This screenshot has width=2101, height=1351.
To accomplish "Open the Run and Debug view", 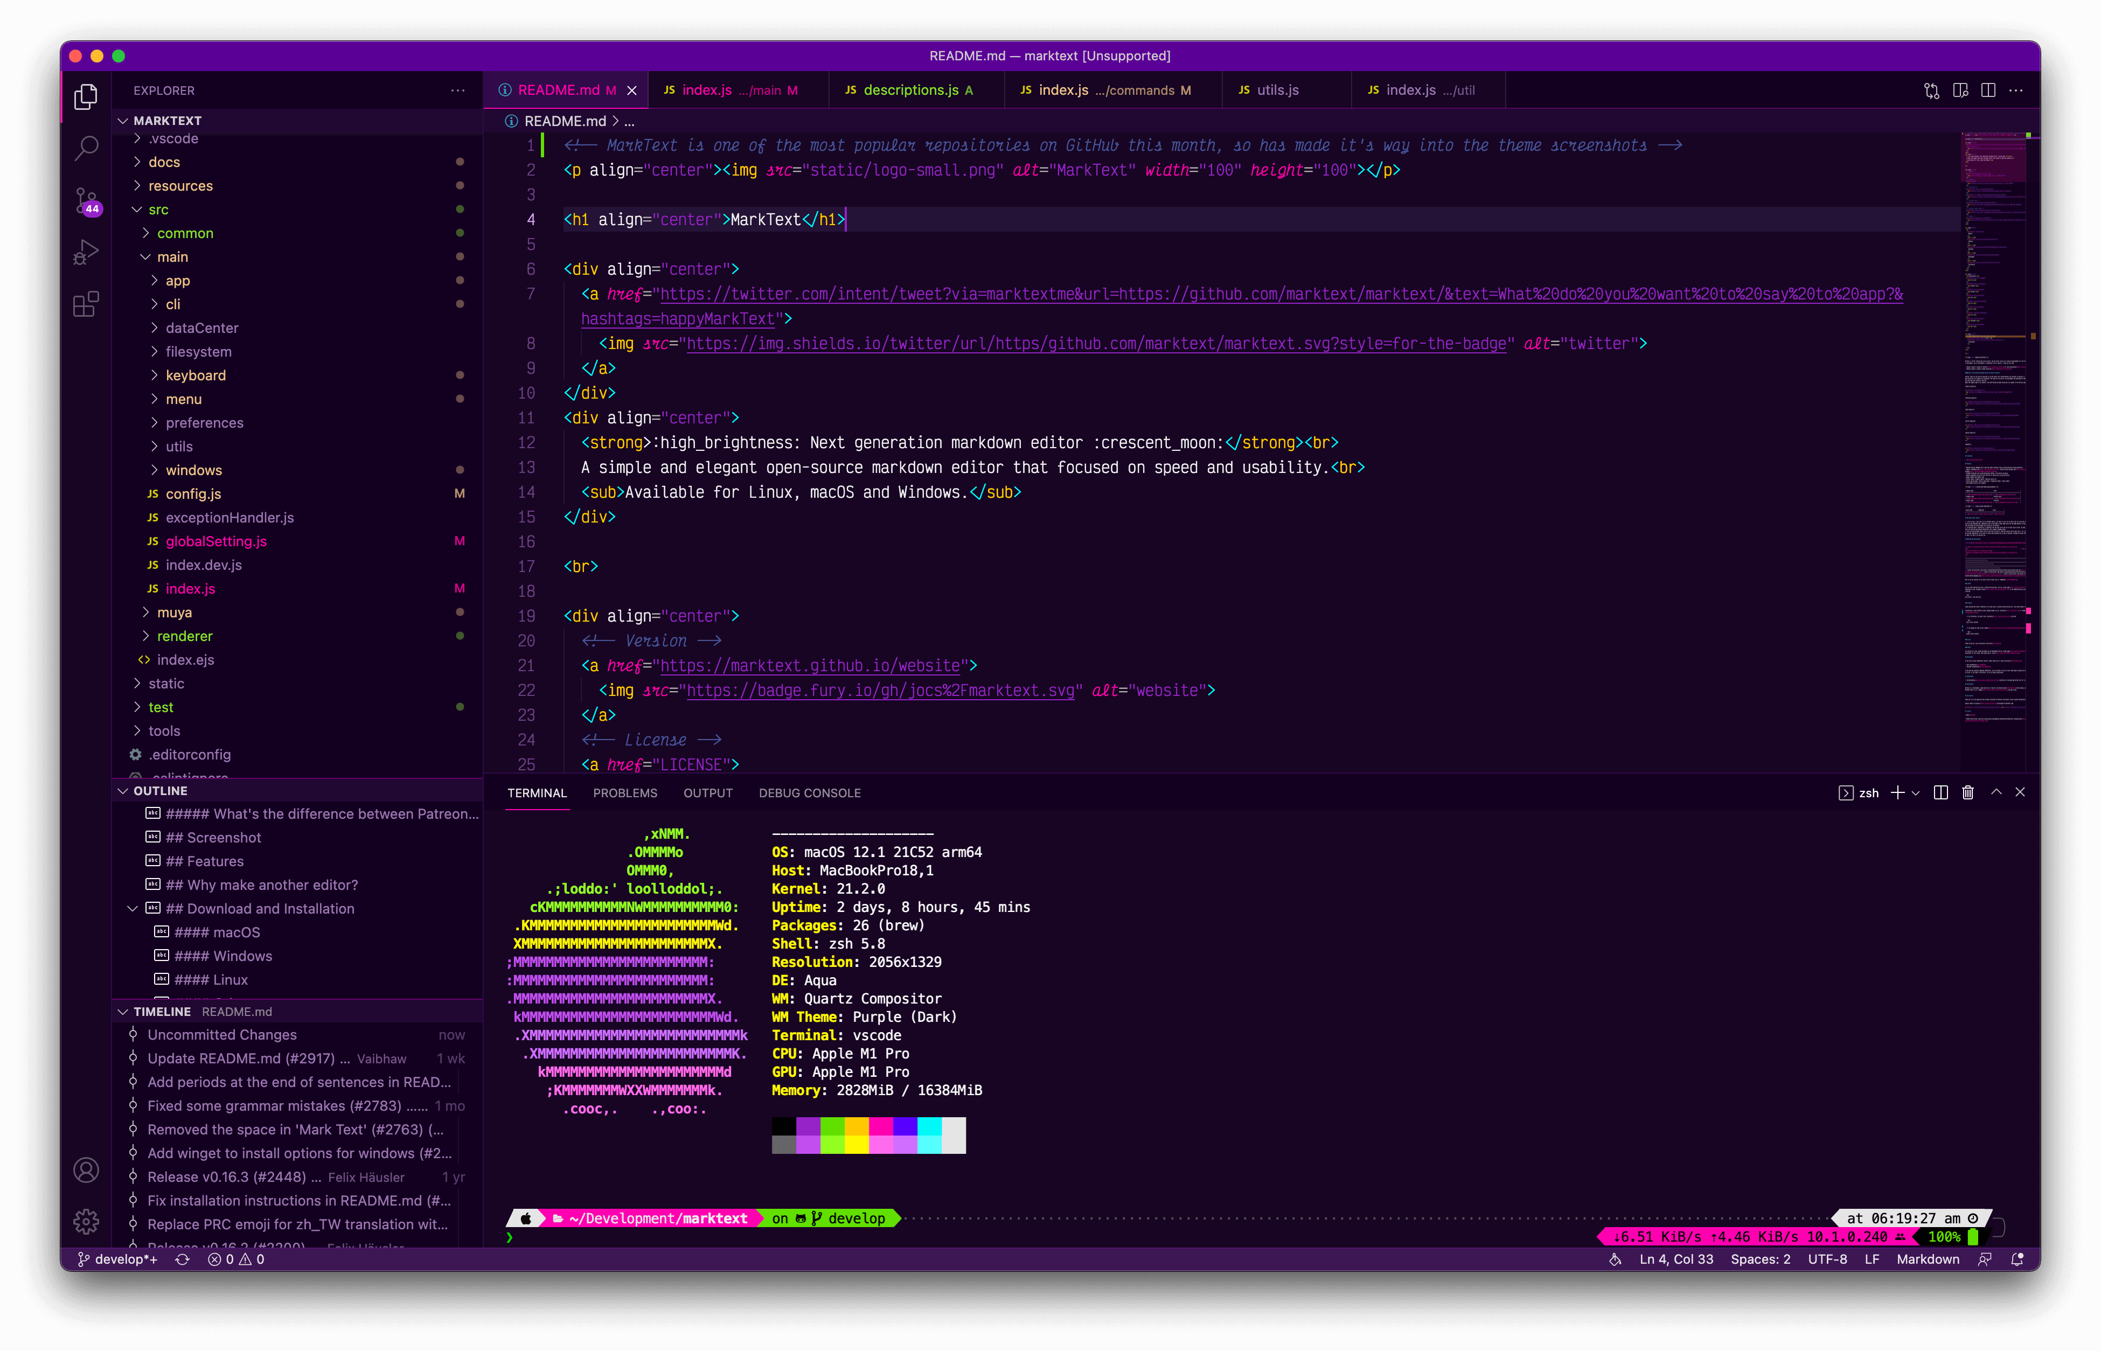I will (x=86, y=253).
